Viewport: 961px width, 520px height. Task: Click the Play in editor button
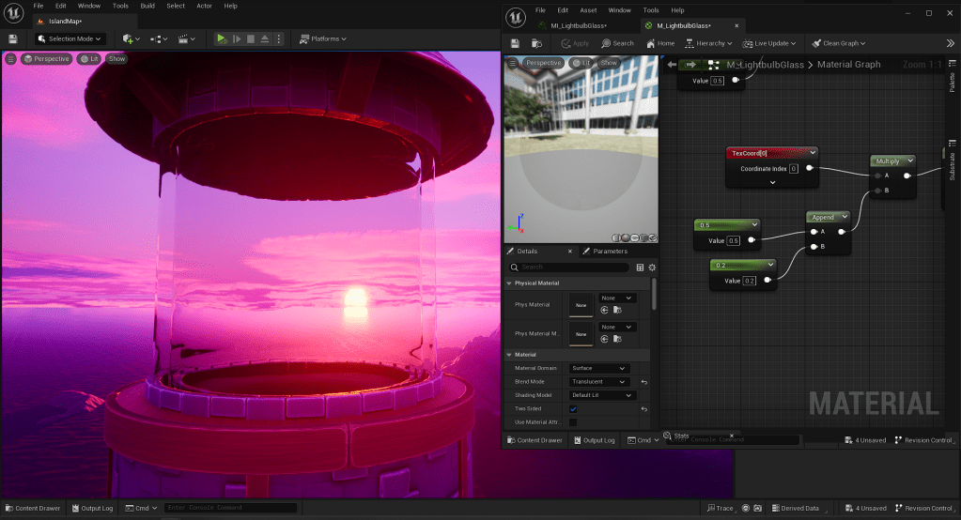[x=221, y=38]
